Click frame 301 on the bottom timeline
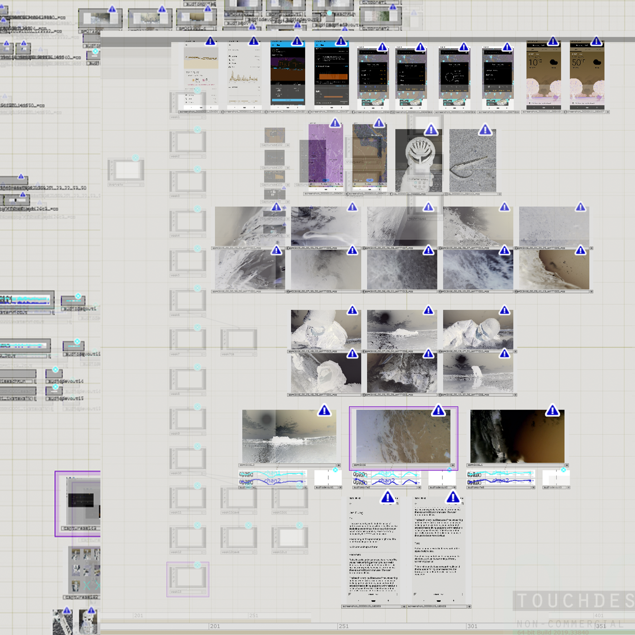This screenshot has height=635, width=635. 472,626
